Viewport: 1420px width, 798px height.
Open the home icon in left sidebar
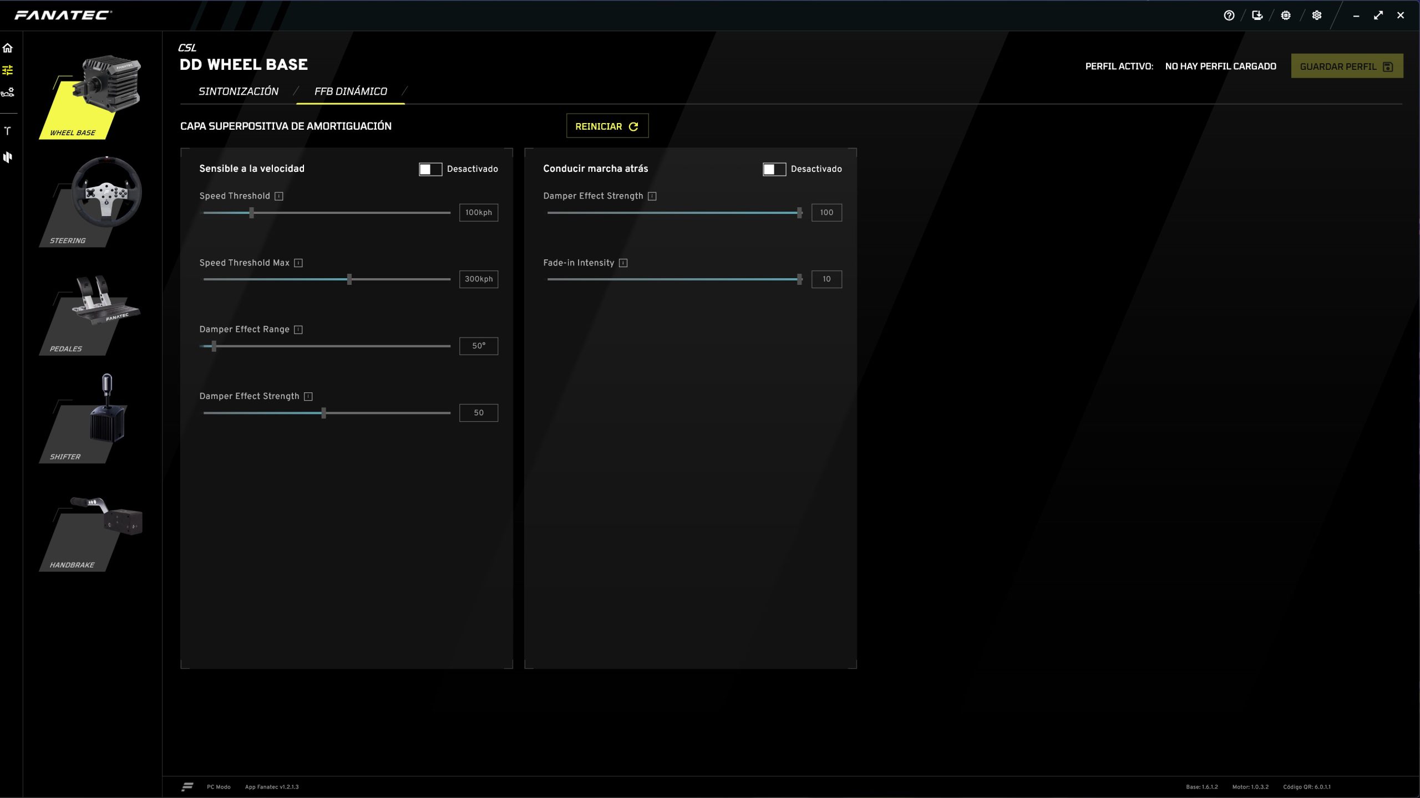[8, 48]
